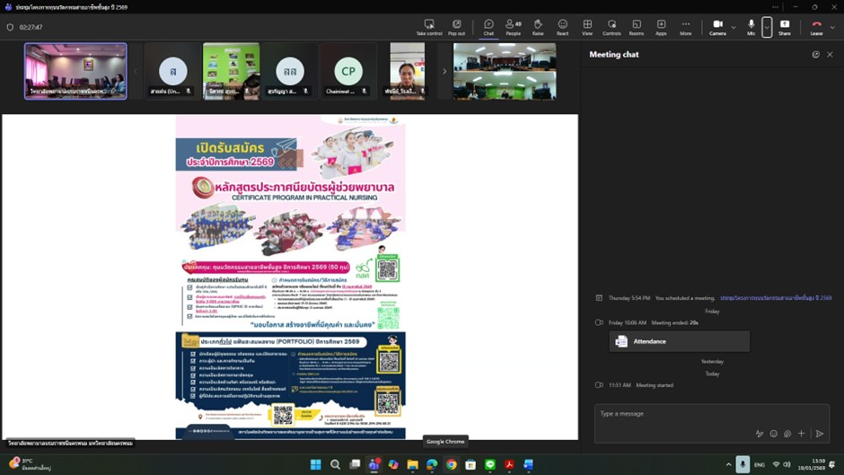Viewport: 844px width, 475px height.
Task: Toggle the Chat panel visibility
Action: tap(488, 27)
